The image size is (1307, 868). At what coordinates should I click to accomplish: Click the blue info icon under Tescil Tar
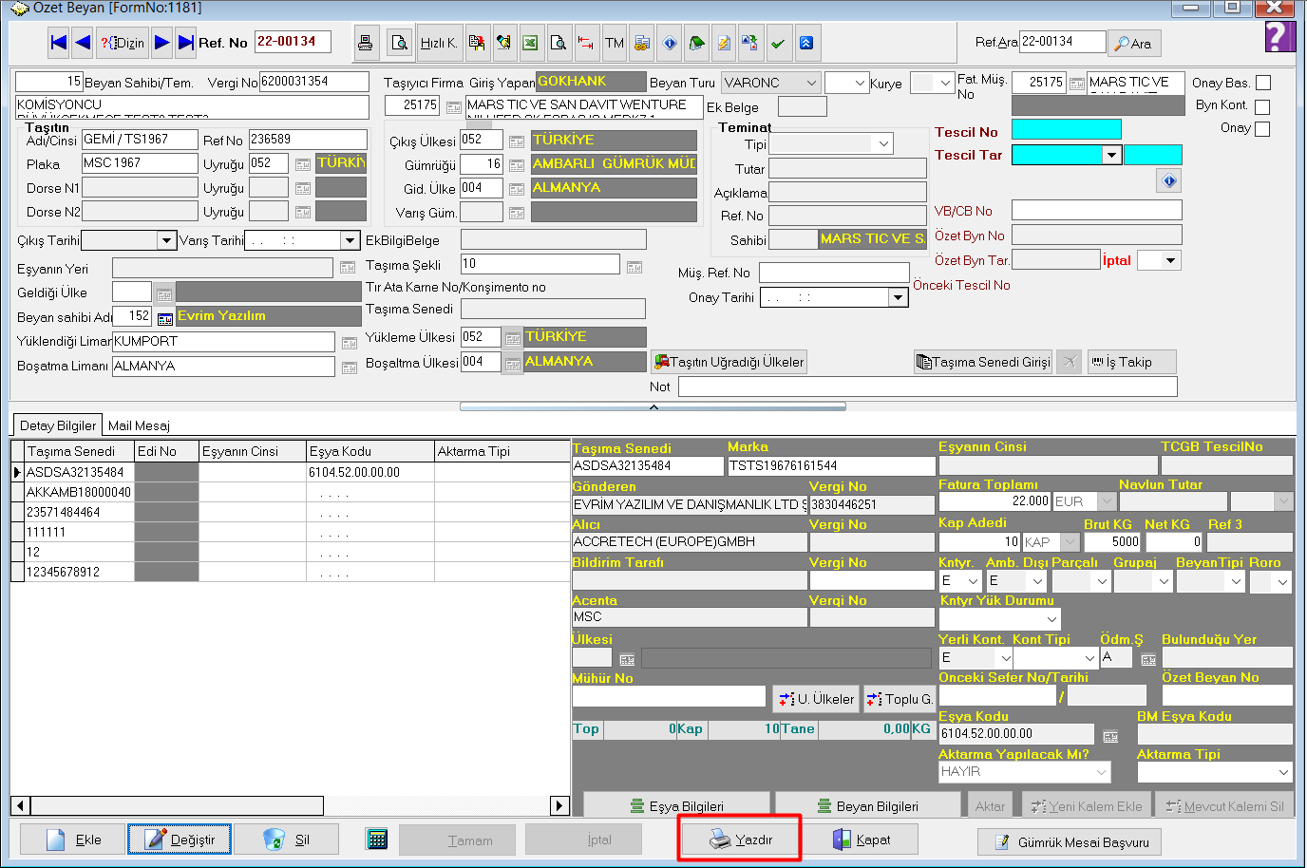[x=1168, y=180]
